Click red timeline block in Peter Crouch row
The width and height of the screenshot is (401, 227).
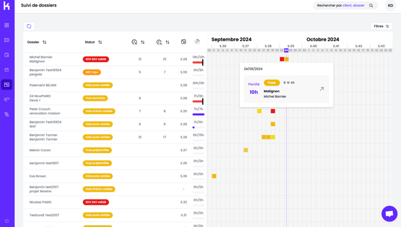pos(273,111)
